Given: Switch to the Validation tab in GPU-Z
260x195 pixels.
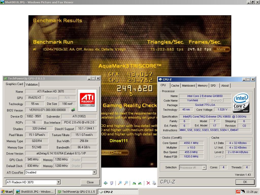Looking at the screenshot, I should click(32, 84).
